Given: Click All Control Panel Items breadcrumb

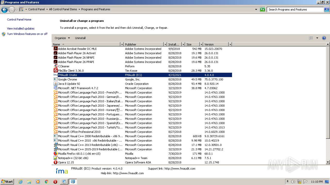Looking at the screenshot, I should pyautogui.click(x=63, y=9).
